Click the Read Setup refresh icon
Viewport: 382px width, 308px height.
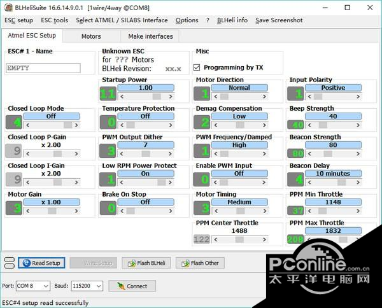(26, 263)
